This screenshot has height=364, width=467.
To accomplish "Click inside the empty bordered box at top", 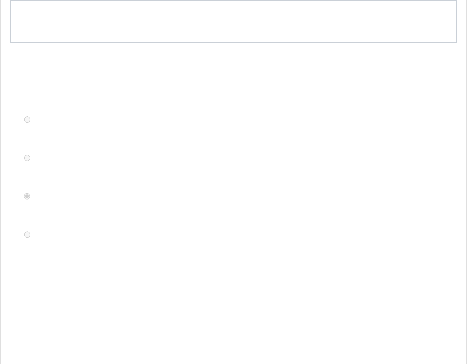I will (x=233, y=21).
